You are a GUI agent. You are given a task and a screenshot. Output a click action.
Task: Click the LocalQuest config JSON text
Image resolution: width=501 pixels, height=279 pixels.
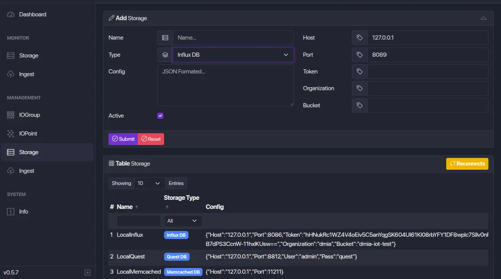[281, 257]
